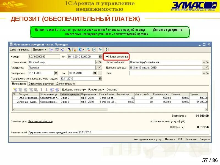Sort rows descending Z-A
The image size is (220, 165).
[57, 90]
